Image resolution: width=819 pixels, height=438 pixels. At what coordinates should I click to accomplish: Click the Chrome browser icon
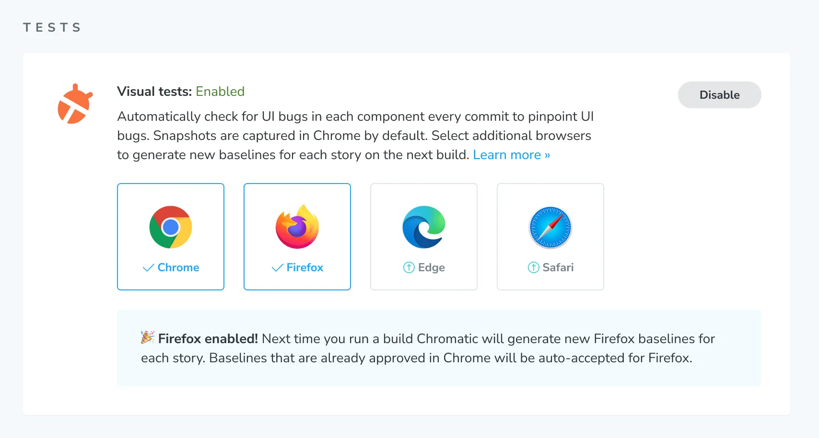point(171,227)
